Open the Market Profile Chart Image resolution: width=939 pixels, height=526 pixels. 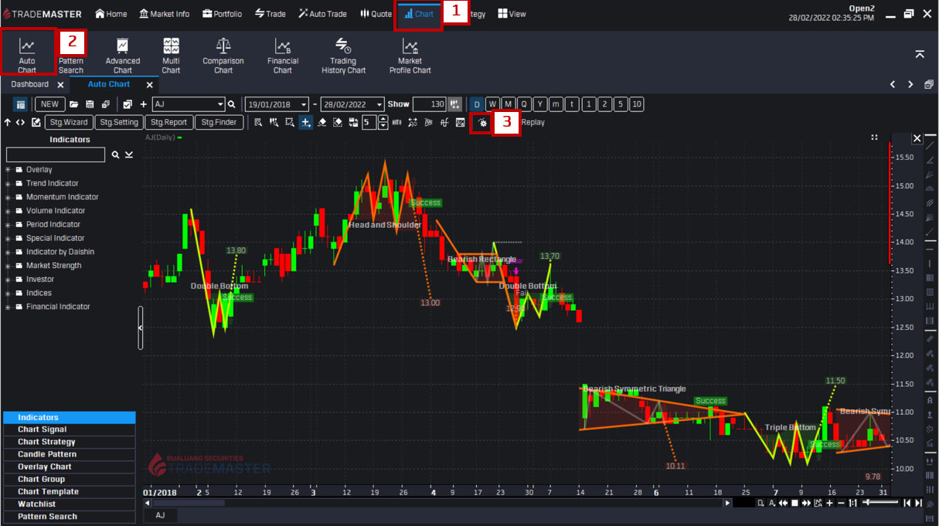[x=410, y=54]
